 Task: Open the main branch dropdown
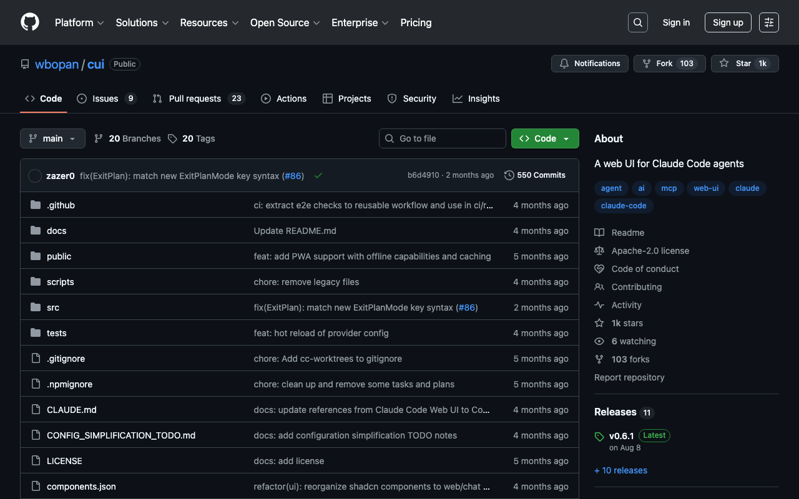52,138
